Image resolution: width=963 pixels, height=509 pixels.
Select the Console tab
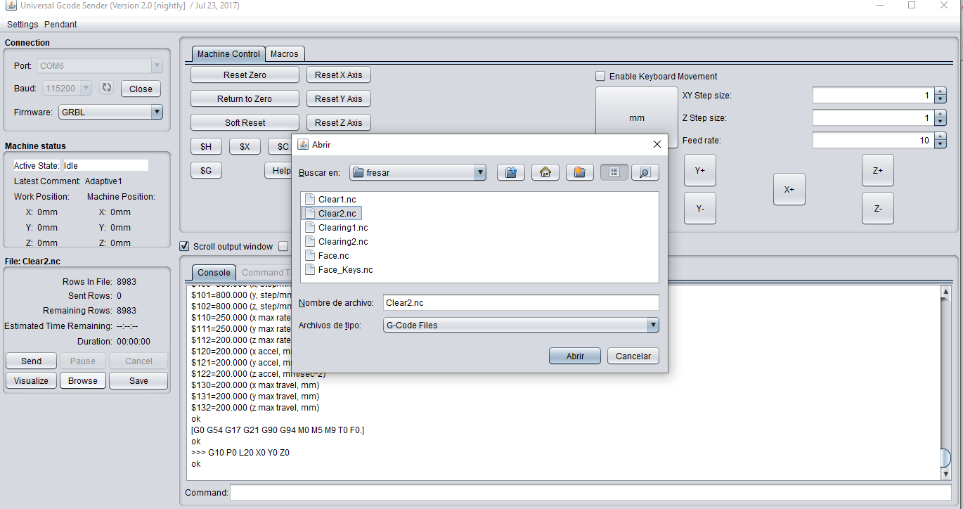[214, 272]
